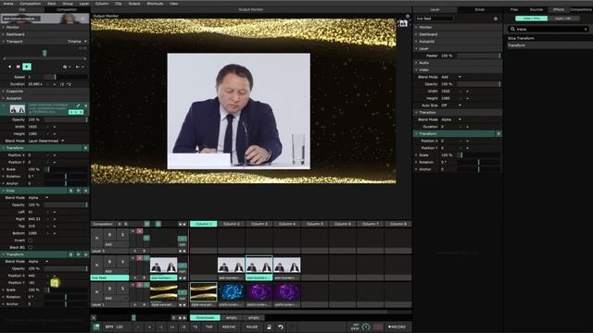Toggle the Invert checkbox in Crop
Screen dimensions: 593x333
(31, 240)
